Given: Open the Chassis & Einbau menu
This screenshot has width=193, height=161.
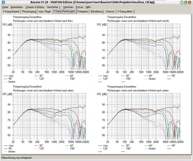Looking at the screenshot, I should (x=35, y=7).
